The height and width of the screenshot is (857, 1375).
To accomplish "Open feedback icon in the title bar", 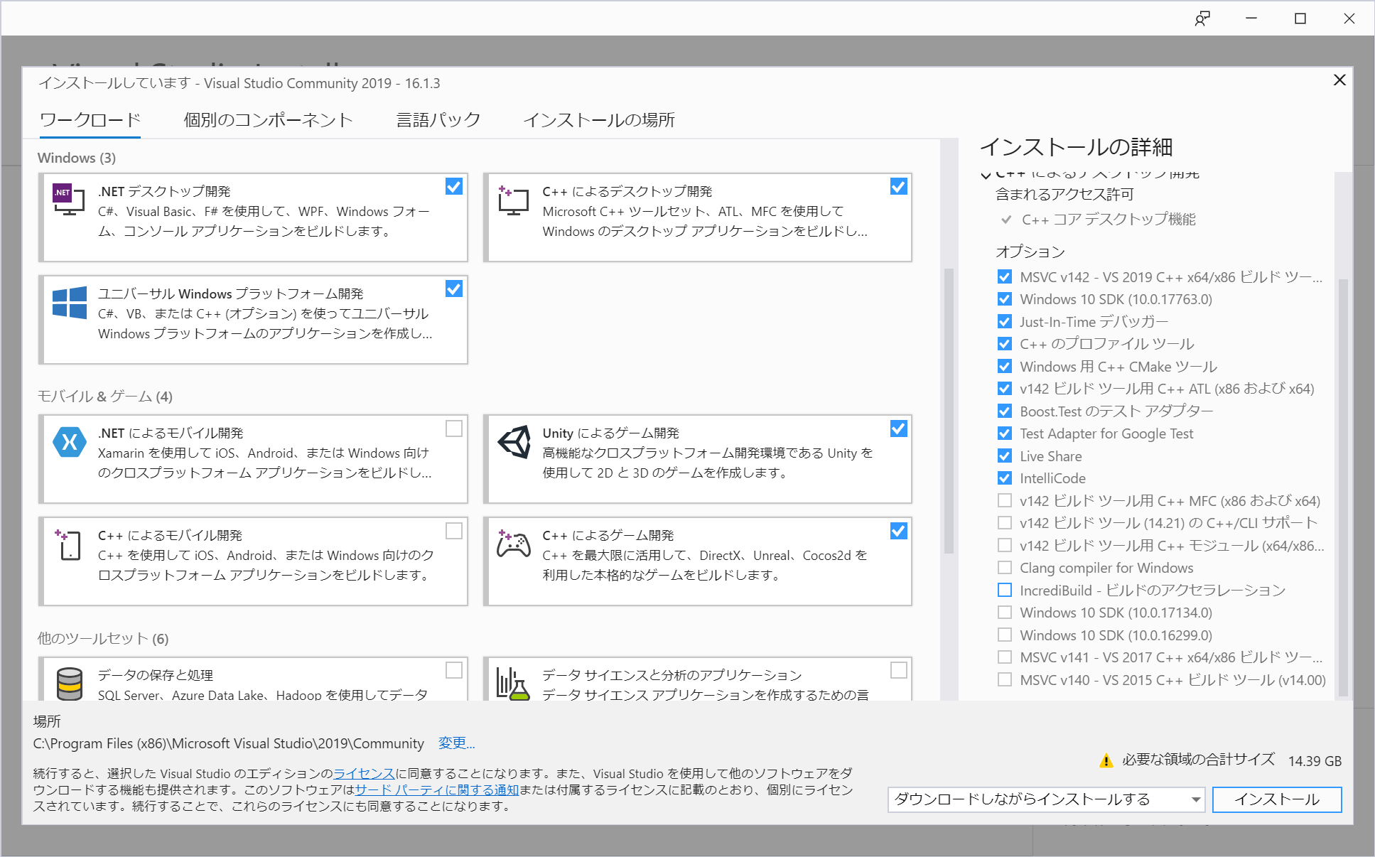I will tap(1202, 18).
